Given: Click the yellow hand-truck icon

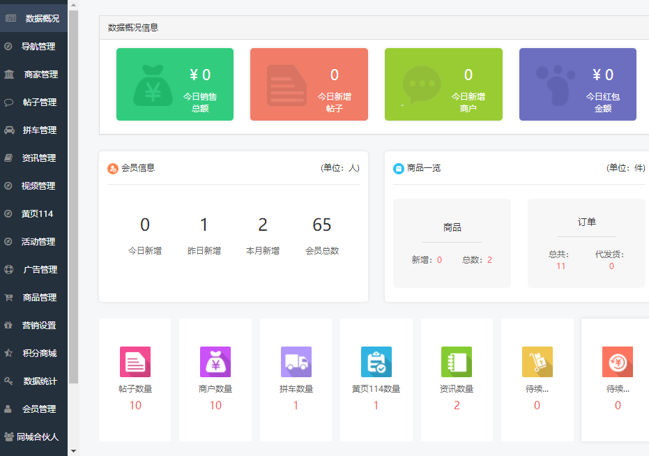Looking at the screenshot, I should tap(537, 362).
